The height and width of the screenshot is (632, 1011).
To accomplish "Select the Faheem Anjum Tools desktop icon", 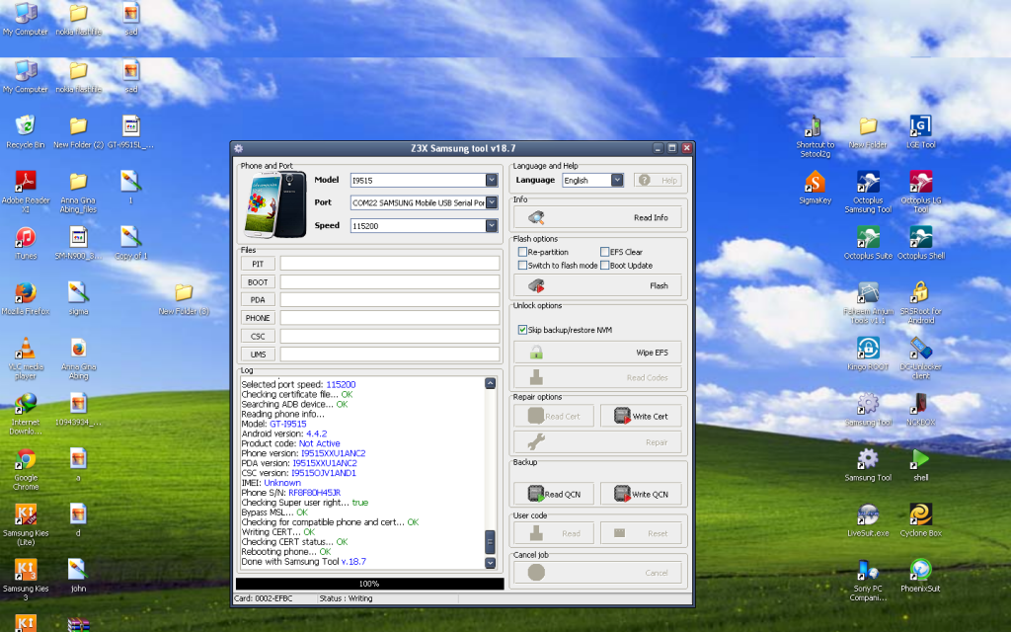I will (868, 302).
